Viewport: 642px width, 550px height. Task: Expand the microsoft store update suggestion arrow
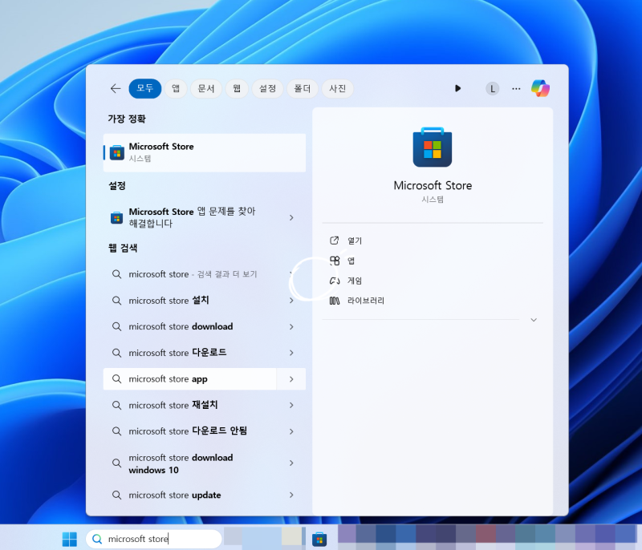click(x=291, y=495)
